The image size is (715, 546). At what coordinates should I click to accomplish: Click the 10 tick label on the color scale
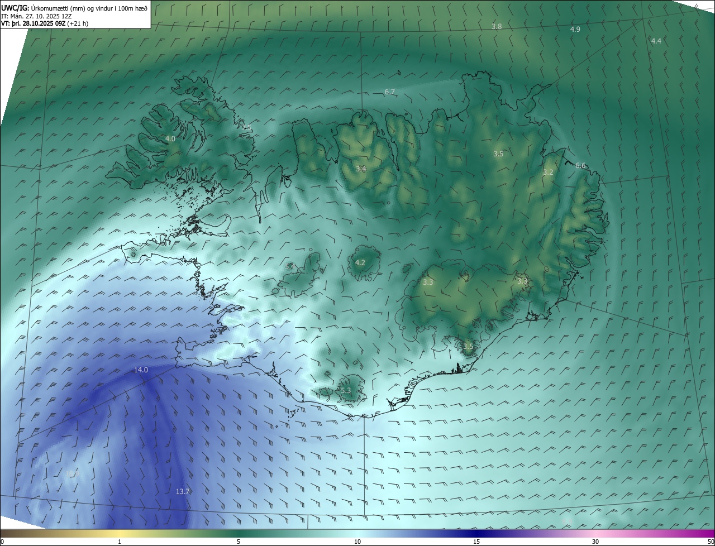(x=357, y=542)
